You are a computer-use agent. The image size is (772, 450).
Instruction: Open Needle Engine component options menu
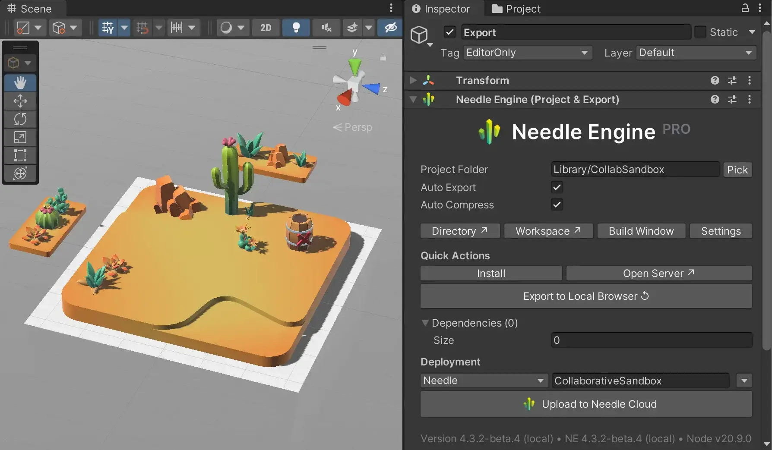750,99
